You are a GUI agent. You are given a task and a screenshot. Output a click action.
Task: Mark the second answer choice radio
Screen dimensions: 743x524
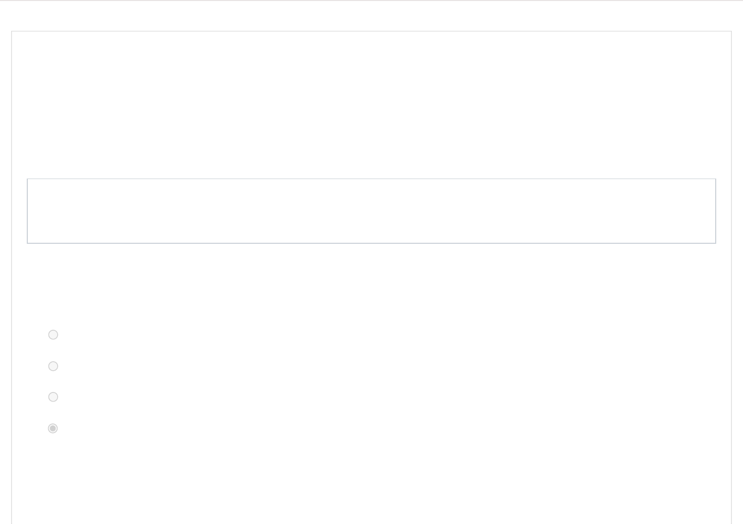click(53, 366)
